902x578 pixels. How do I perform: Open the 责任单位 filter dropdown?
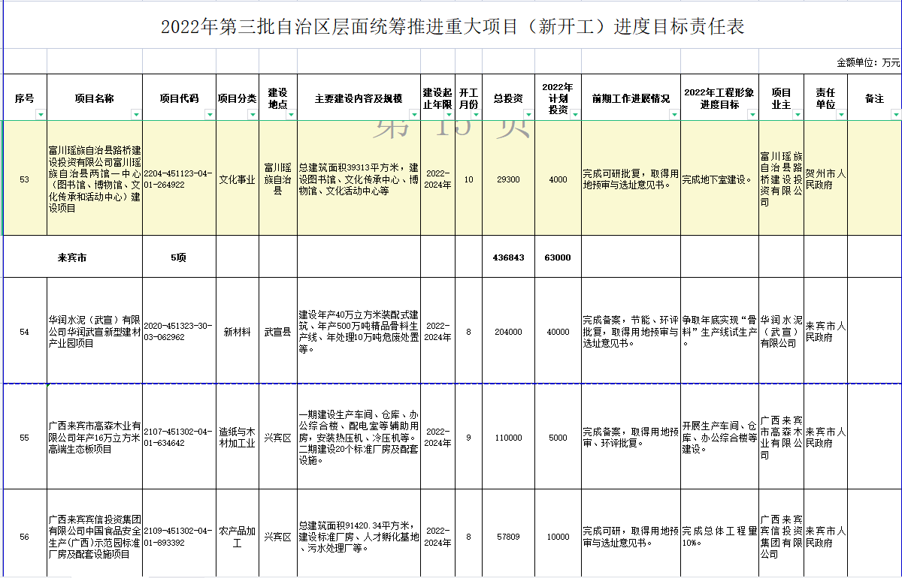coord(842,115)
